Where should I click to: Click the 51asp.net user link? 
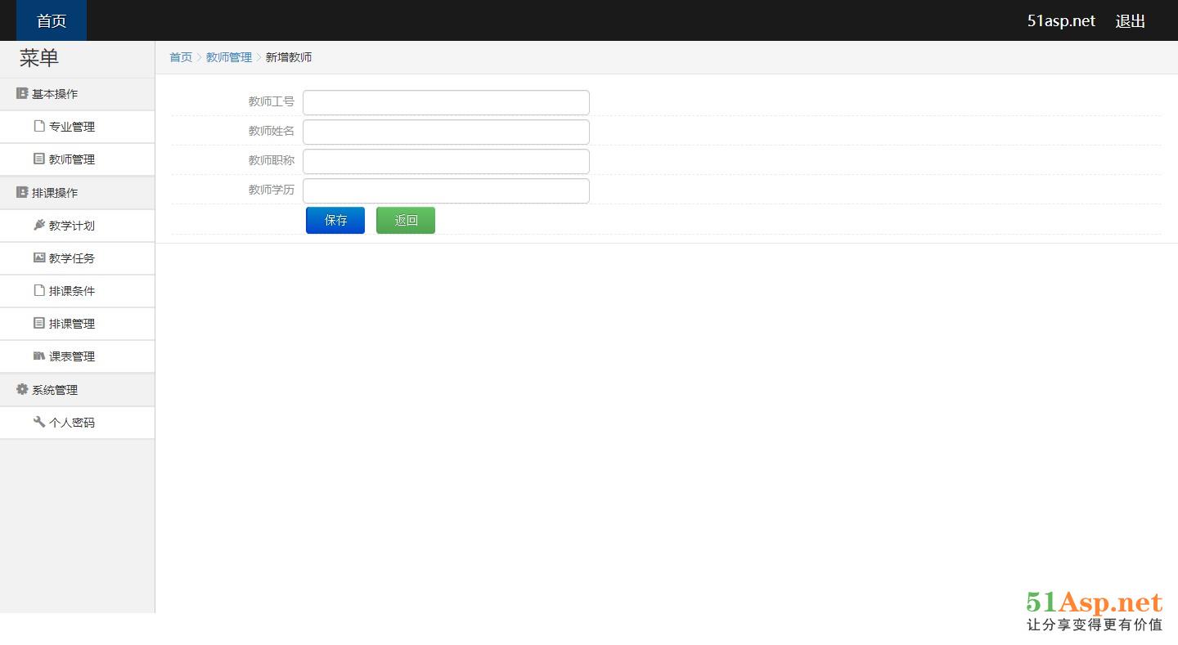pos(1061,21)
